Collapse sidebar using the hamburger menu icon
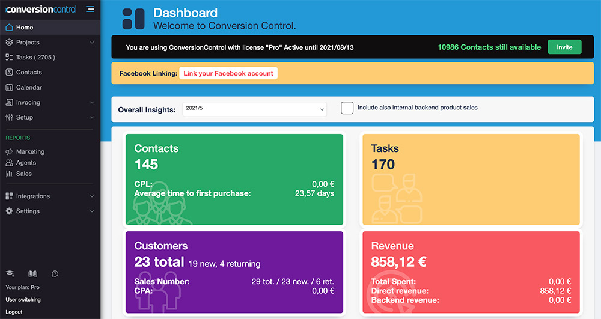Screen dimensions: 601x319 pyautogui.click(x=90, y=9)
